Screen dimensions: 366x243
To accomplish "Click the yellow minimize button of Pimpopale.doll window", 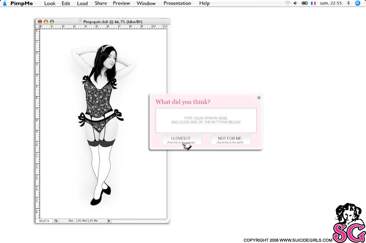I will 46,22.
